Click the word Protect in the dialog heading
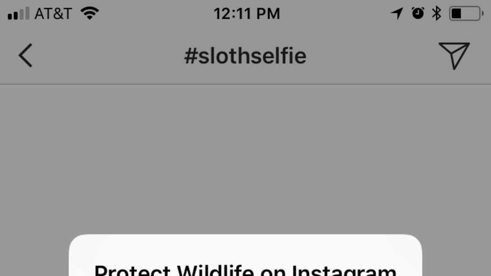Screen dimensions: 491x276 (132, 270)
